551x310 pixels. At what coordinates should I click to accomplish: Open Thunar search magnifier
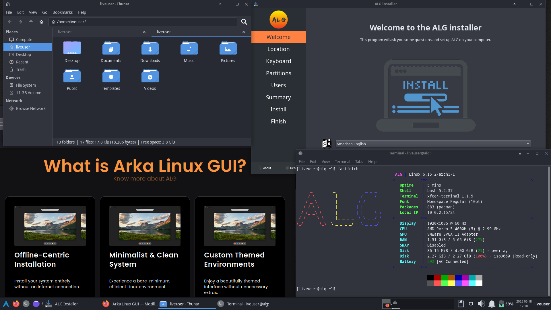244,22
